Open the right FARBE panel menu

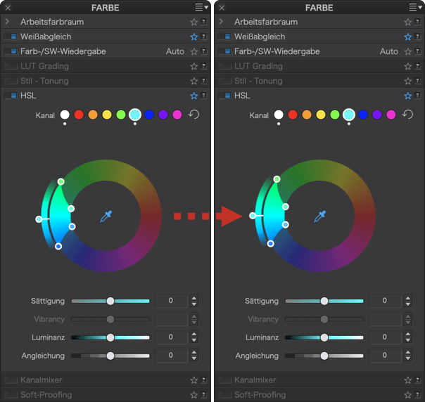[416, 7]
